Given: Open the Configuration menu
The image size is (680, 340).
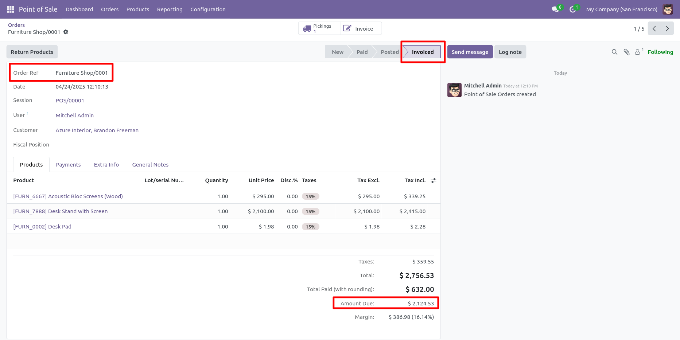Looking at the screenshot, I should [208, 9].
